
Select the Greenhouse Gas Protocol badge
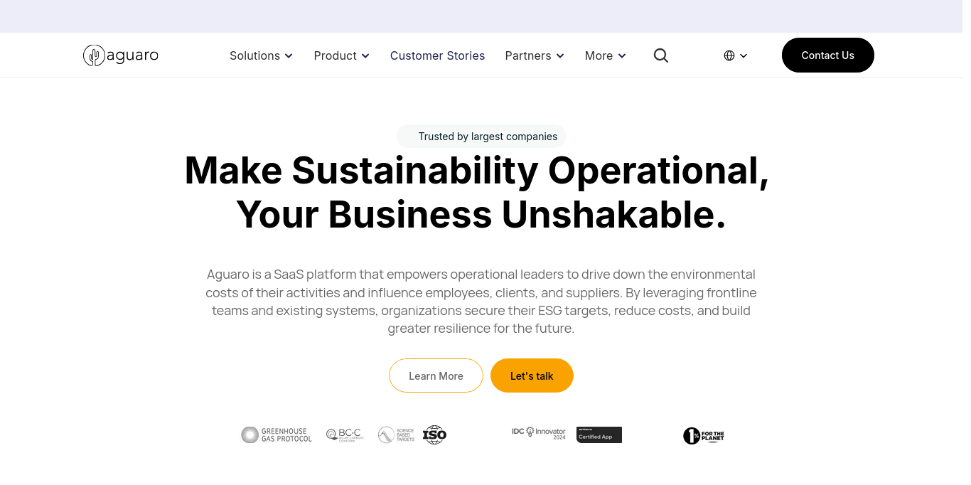[x=277, y=435]
